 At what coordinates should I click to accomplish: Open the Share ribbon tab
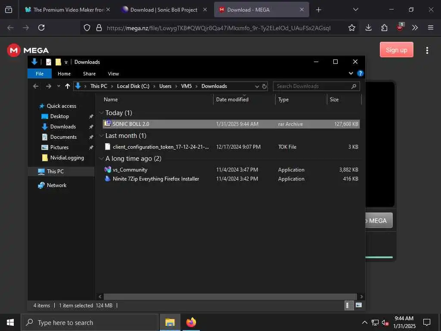(x=89, y=74)
